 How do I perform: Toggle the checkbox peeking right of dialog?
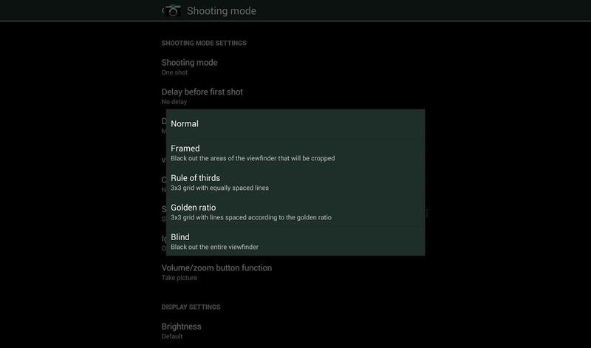pos(426,213)
